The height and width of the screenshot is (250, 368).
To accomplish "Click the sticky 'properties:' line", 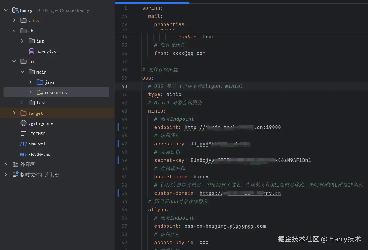I will click(x=170, y=24).
